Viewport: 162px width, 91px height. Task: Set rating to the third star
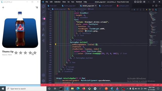point(25,53)
